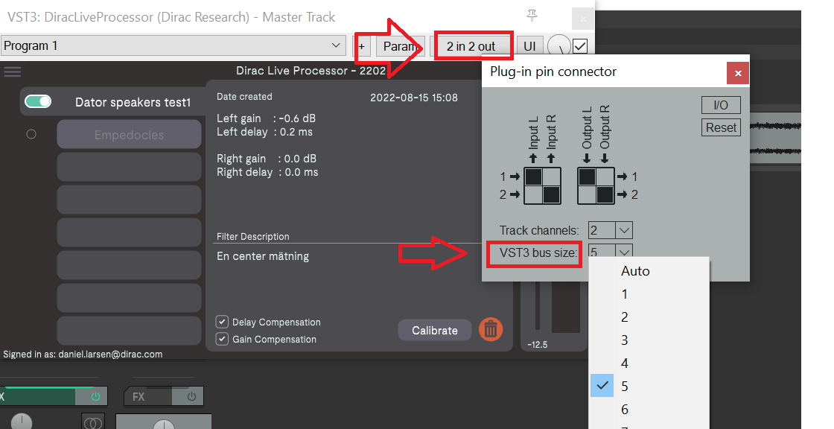The width and height of the screenshot is (834, 429).
Task: Click the Plug-in pin connector title
Action: tap(553, 71)
